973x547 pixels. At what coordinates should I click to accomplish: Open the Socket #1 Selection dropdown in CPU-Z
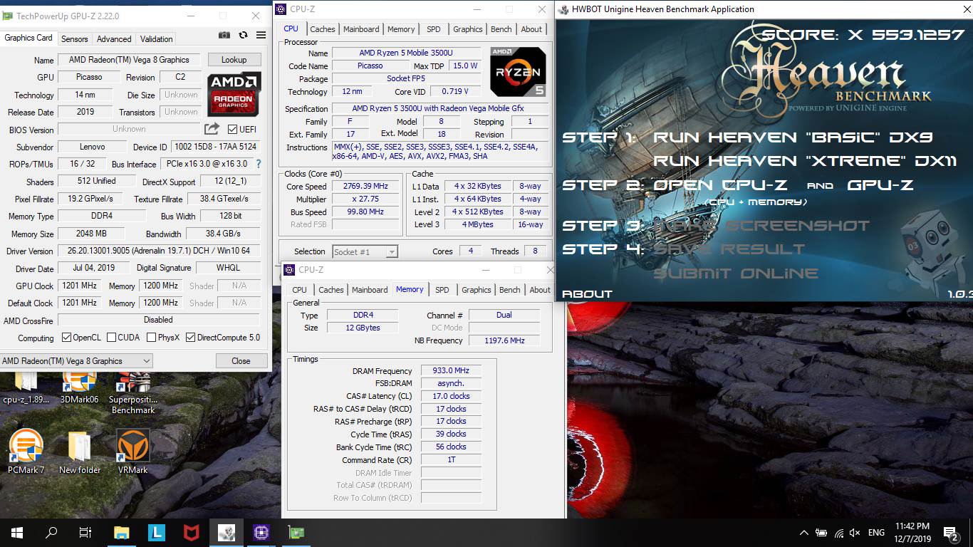pyautogui.click(x=365, y=251)
